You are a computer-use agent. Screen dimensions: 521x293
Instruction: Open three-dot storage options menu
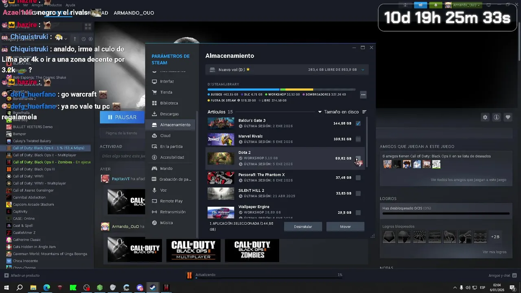[x=363, y=95]
